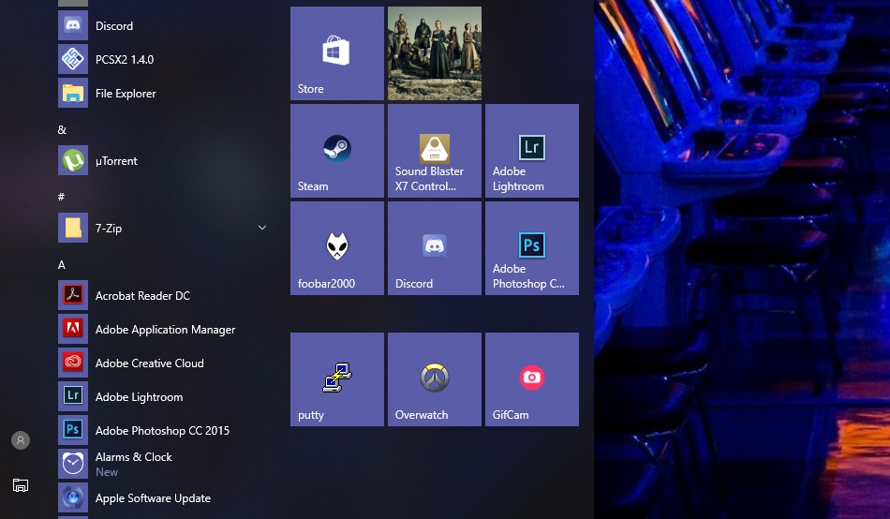
Task: Launch Apple Software Update
Action: (163, 498)
